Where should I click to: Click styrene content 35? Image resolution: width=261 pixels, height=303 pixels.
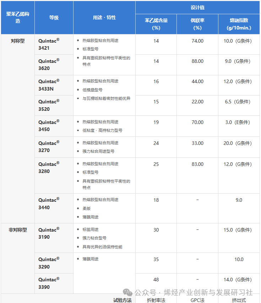coord(156,260)
